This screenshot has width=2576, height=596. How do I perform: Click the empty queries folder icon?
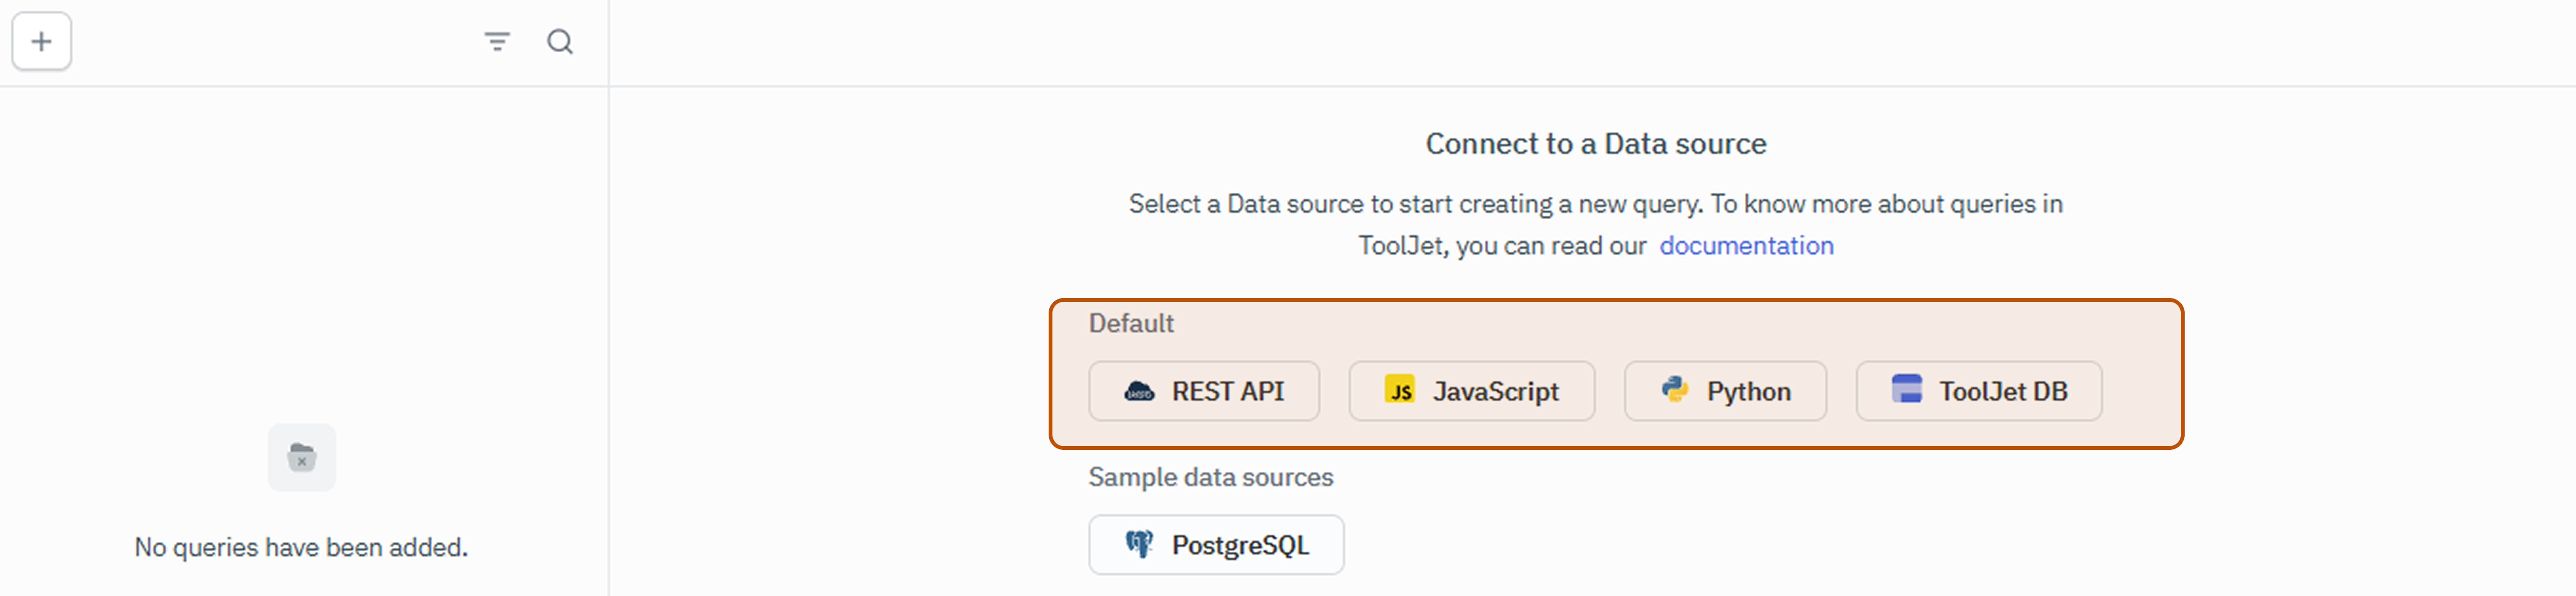(301, 457)
